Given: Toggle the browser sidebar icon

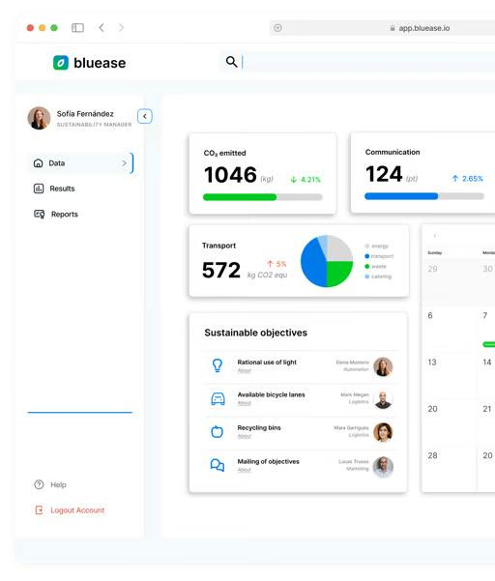Looking at the screenshot, I should (77, 28).
